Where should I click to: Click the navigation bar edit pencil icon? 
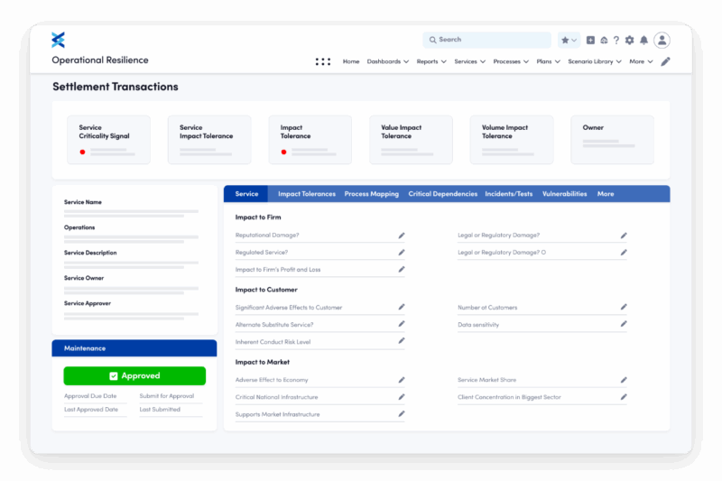pos(665,61)
